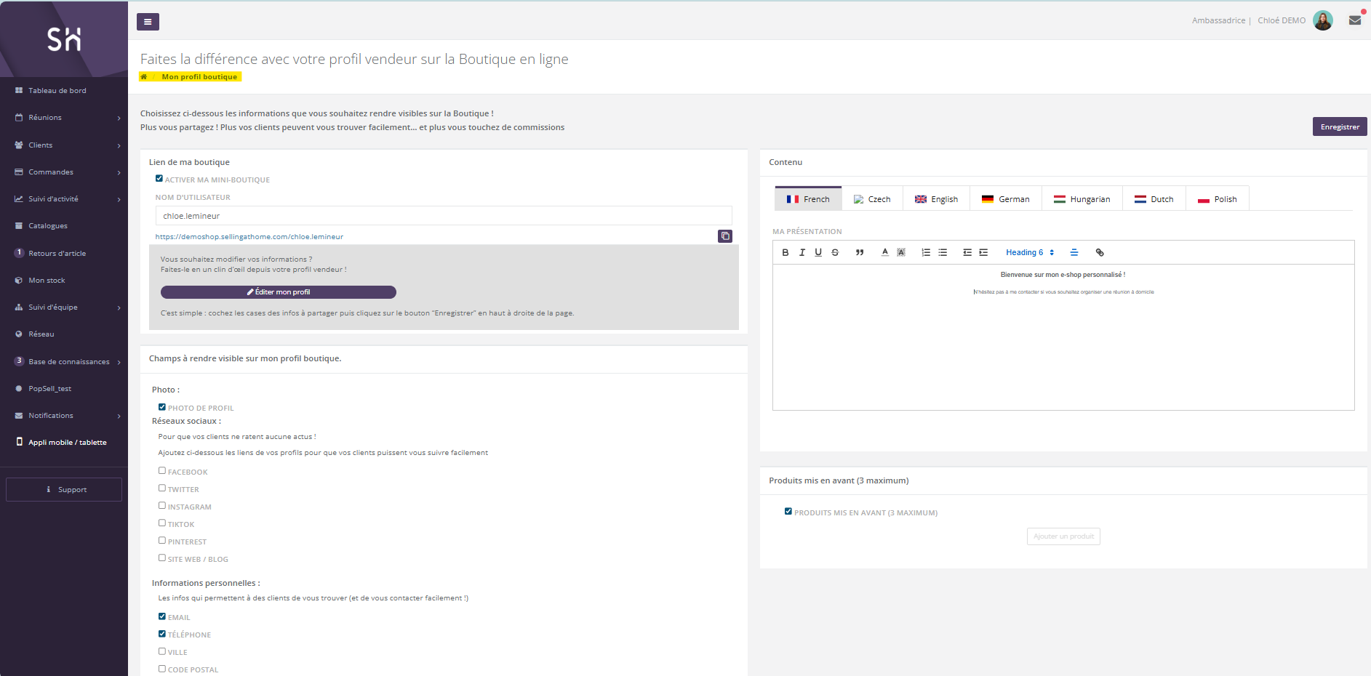Insert a link in the presentation editor
Screen dimensions: 1371x676
point(1100,252)
